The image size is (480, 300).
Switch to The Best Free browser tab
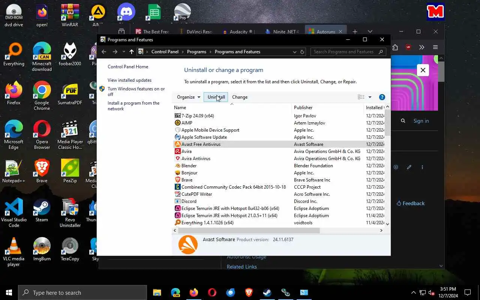coord(152,32)
